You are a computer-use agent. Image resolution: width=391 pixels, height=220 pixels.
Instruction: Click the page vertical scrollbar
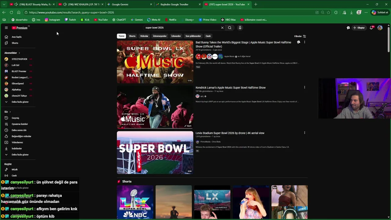pos(389,40)
